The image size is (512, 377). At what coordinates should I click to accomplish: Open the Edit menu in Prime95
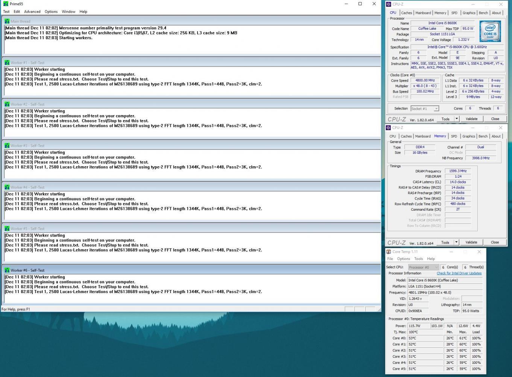click(17, 12)
